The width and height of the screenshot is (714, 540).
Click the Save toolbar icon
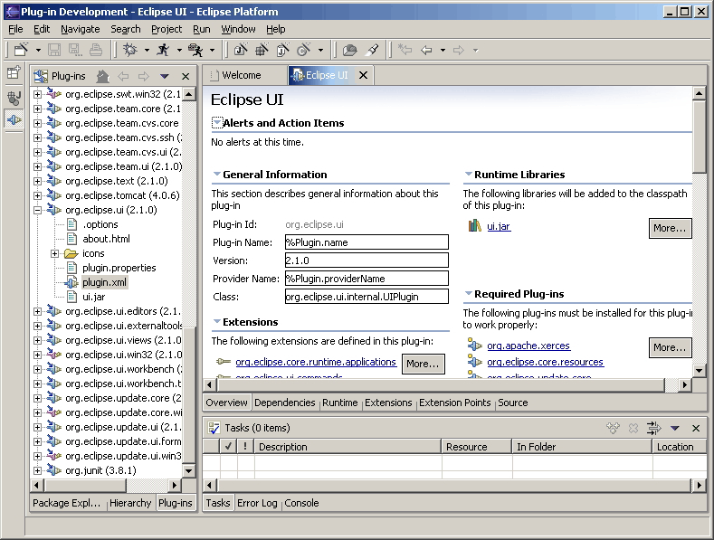tap(54, 50)
